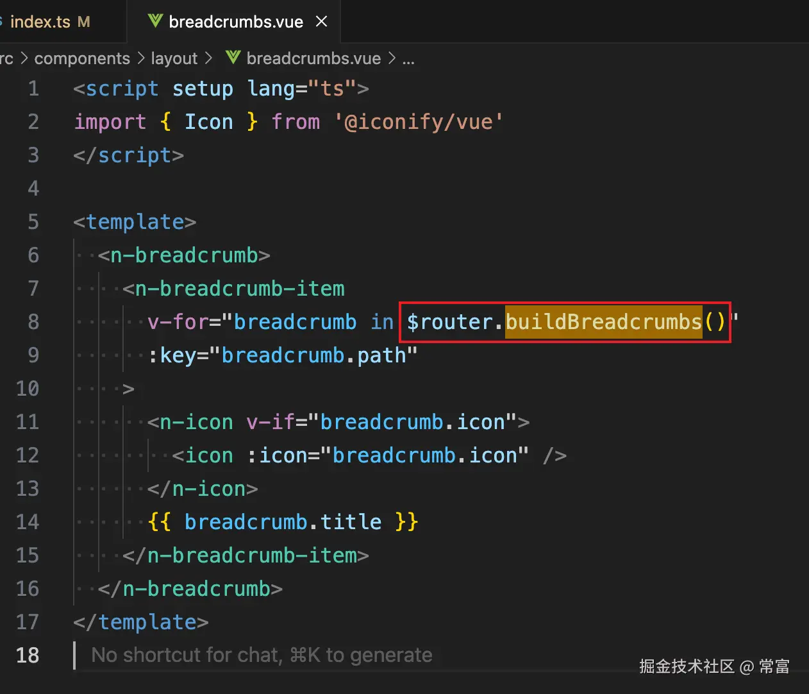The image size is (809, 694).
Task: Click line number 8 in gutter
Action: click(33, 322)
